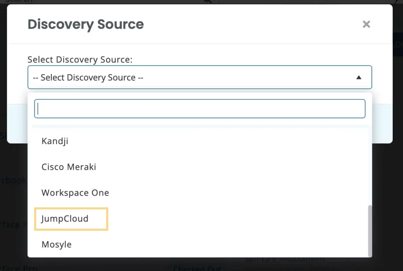This screenshot has width=403, height=271.
Task: Collapse the dropdown using the arrow
Action: pos(359,77)
